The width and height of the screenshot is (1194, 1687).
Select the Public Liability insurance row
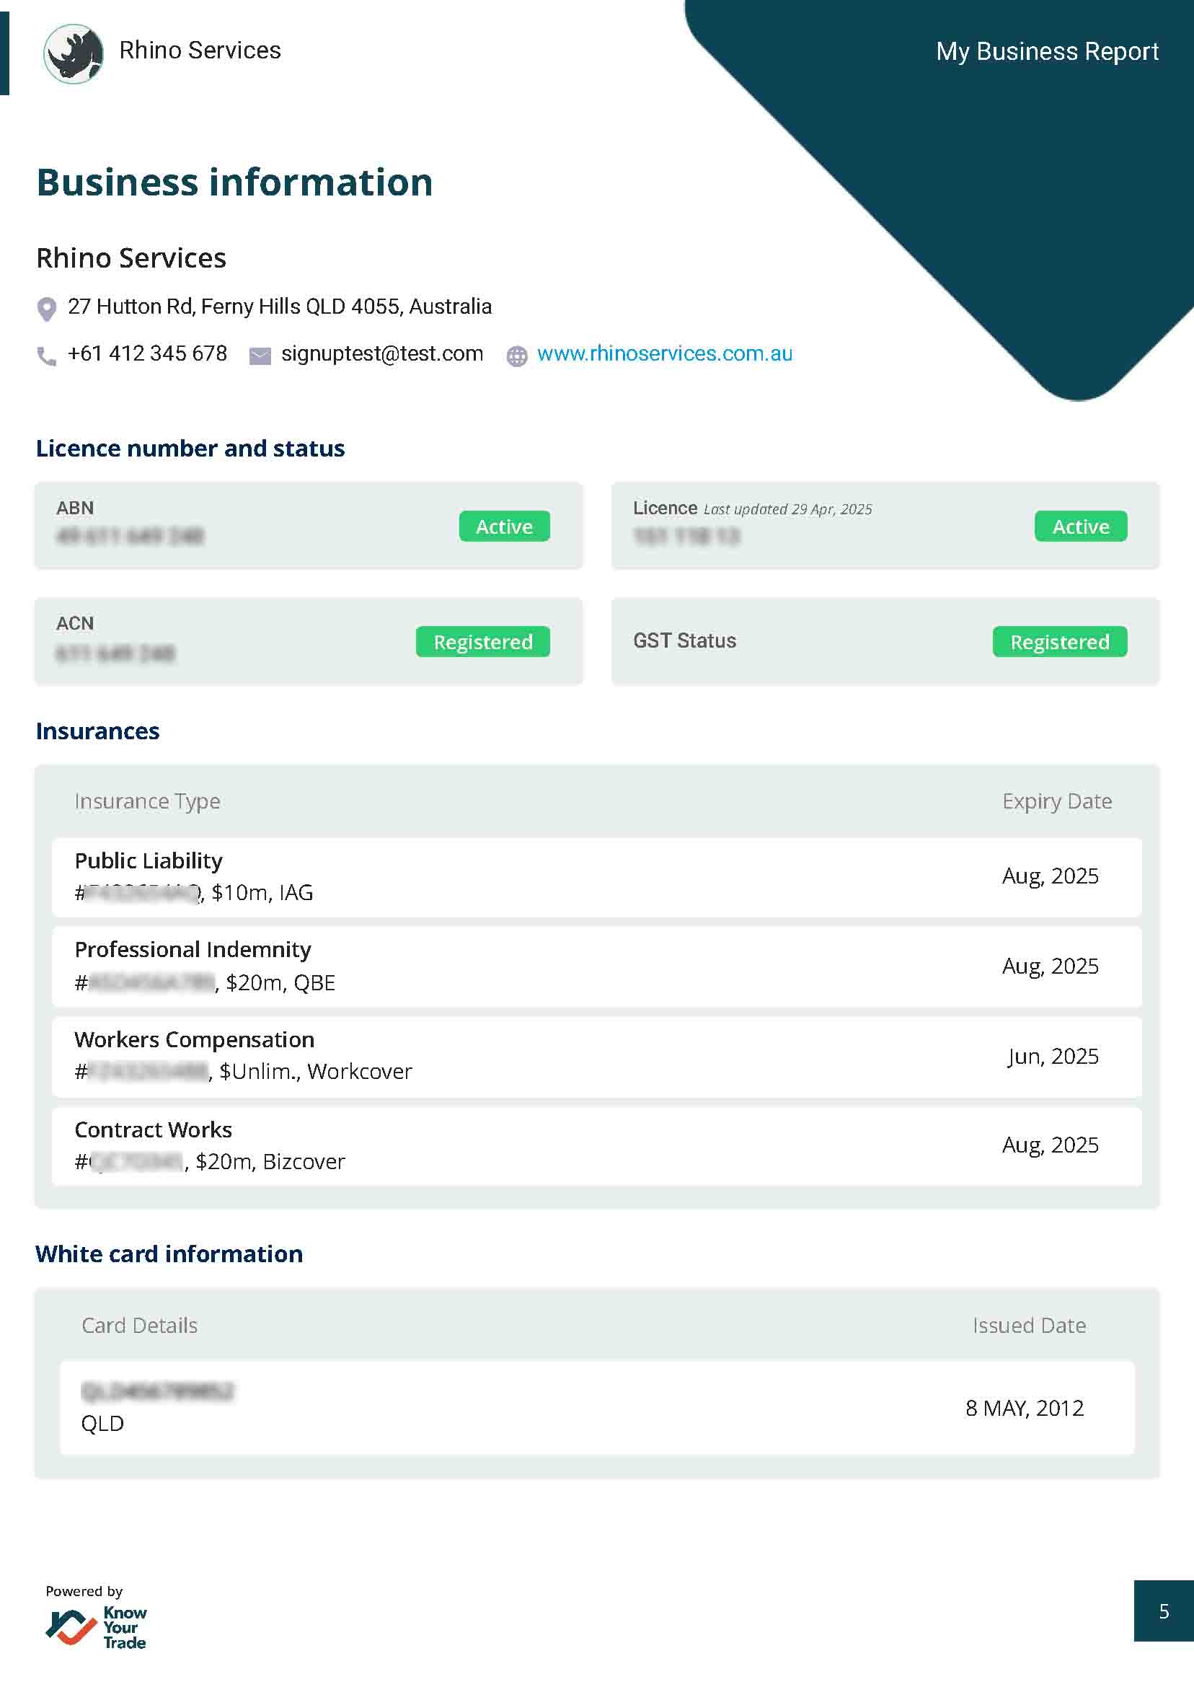click(596, 876)
